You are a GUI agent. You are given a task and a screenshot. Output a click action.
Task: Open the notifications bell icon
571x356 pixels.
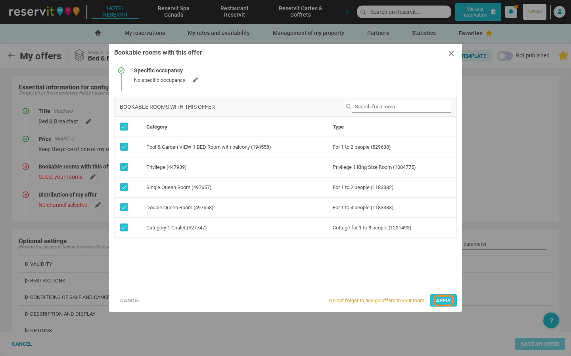(x=511, y=12)
